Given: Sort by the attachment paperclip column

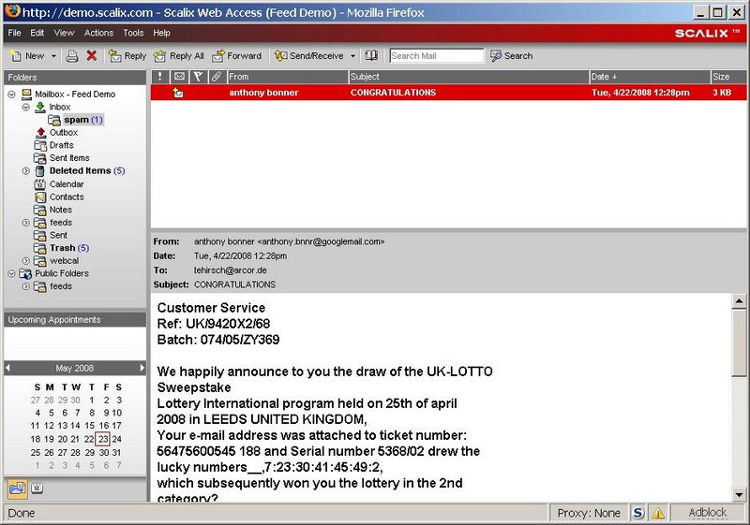Looking at the screenshot, I should pyautogui.click(x=217, y=77).
